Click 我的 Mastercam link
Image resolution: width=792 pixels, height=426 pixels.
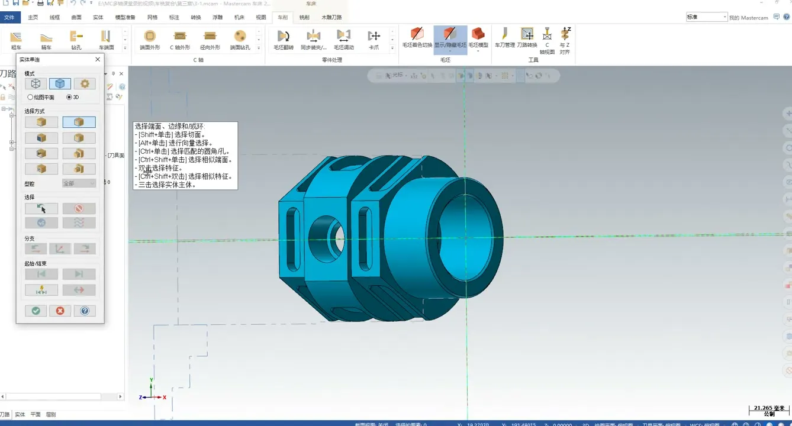click(748, 18)
